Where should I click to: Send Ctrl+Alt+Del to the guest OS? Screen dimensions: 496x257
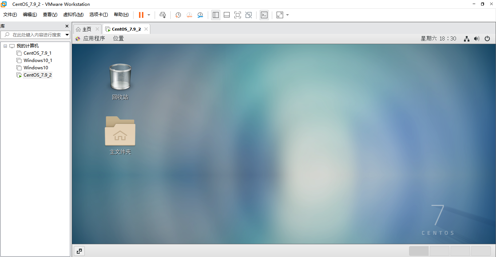(x=163, y=15)
